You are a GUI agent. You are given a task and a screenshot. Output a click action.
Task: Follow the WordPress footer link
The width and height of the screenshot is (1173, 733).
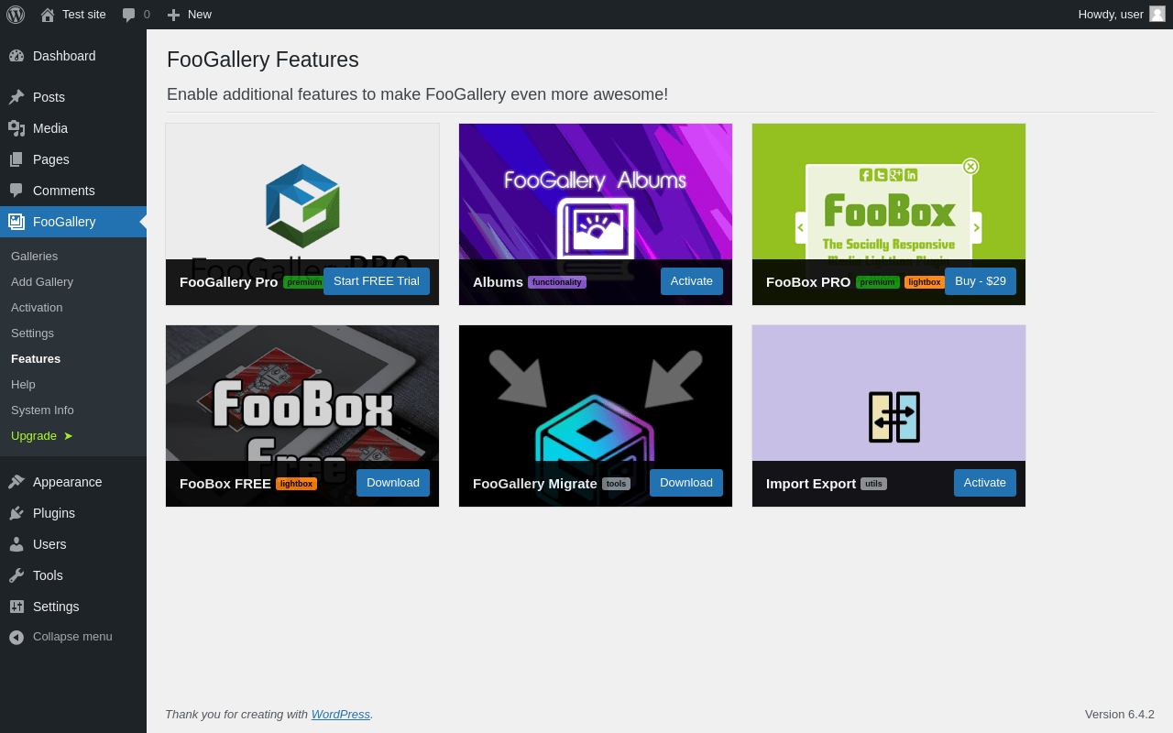[341, 714]
